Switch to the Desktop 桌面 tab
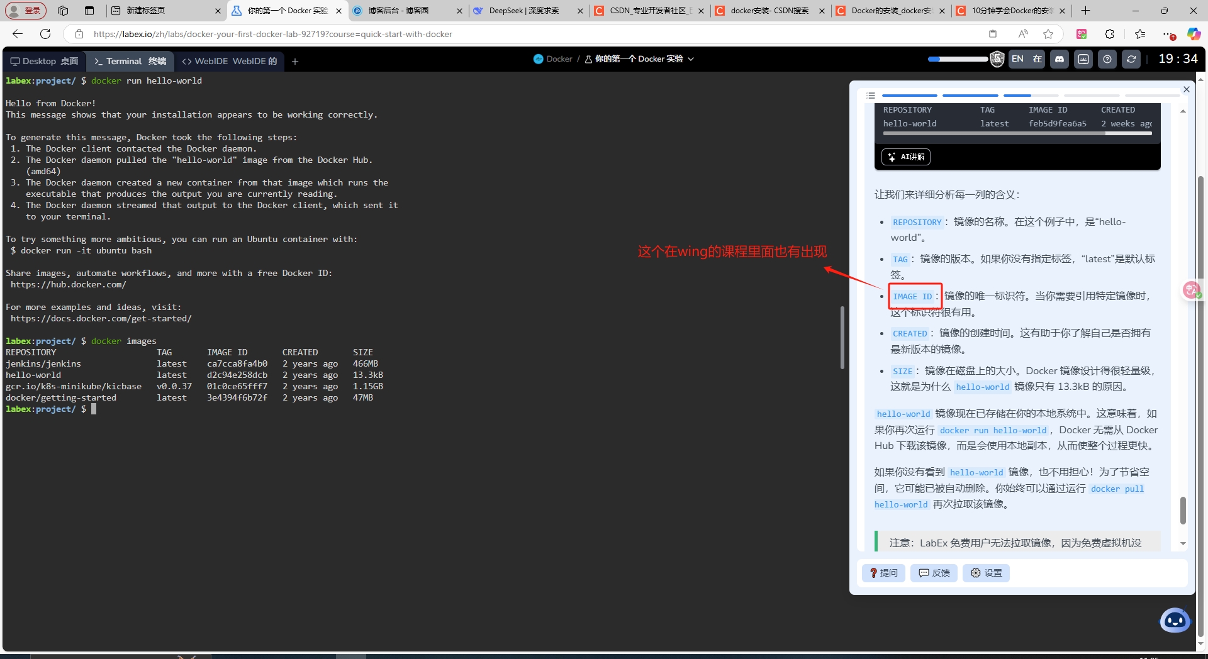Image resolution: width=1208 pixels, height=659 pixels. 44,62
